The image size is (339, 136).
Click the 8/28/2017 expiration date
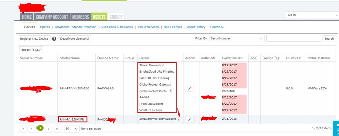click(229, 97)
